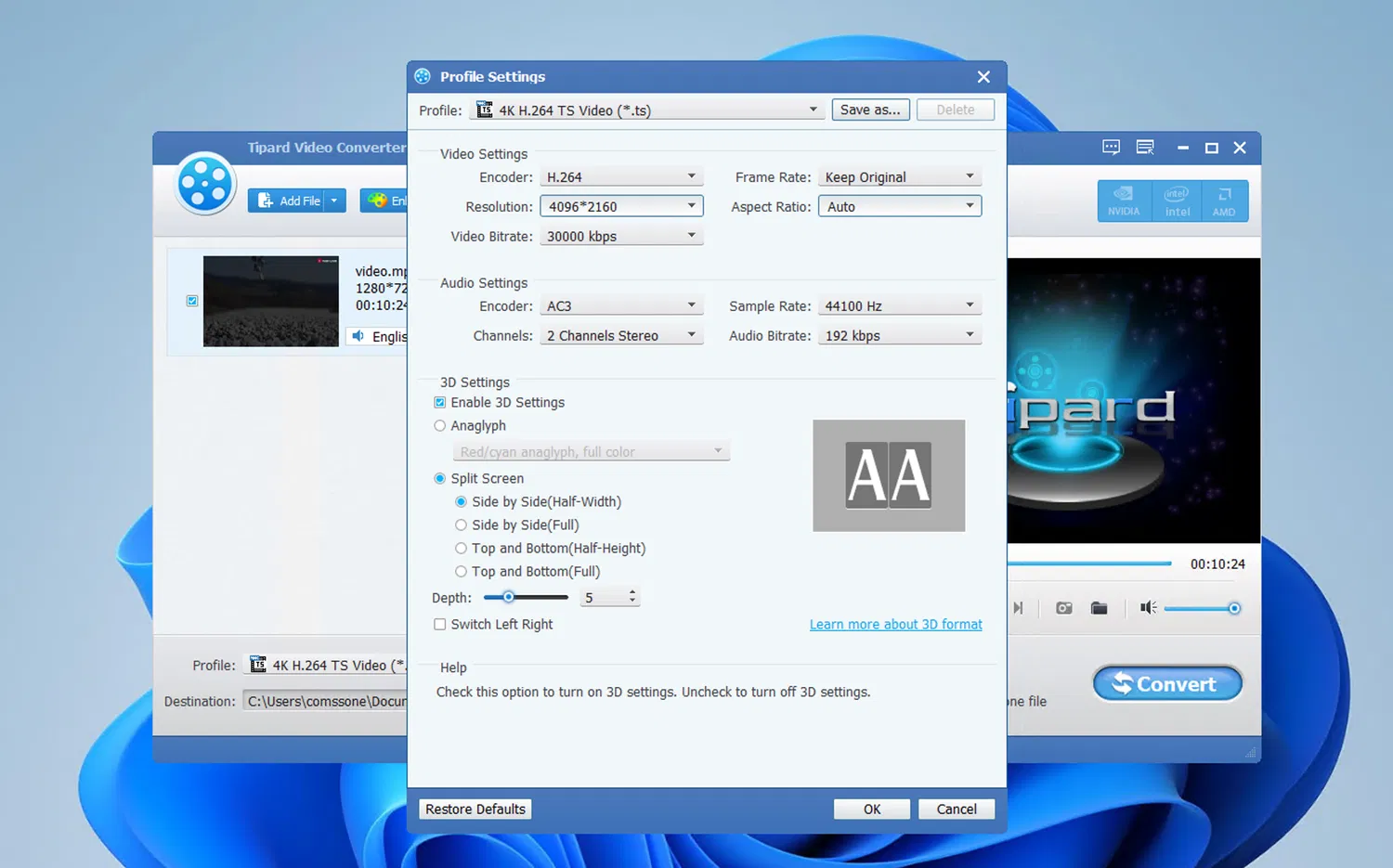Choose Top and Bottom(Half-Height)
The height and width of the screenshot is (868, 1393).
(x=461, y=548)
